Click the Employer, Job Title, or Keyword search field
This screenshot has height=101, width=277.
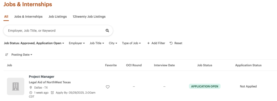pos(58,31)
